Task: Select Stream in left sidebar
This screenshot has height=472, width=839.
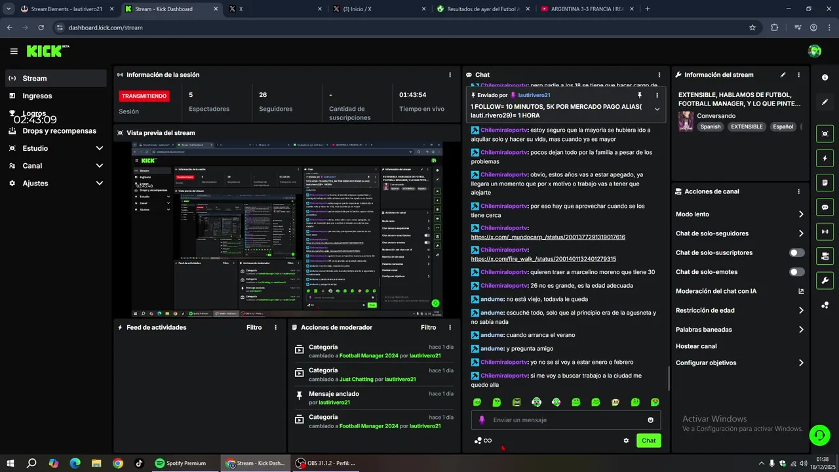Action: click(56, 78)
